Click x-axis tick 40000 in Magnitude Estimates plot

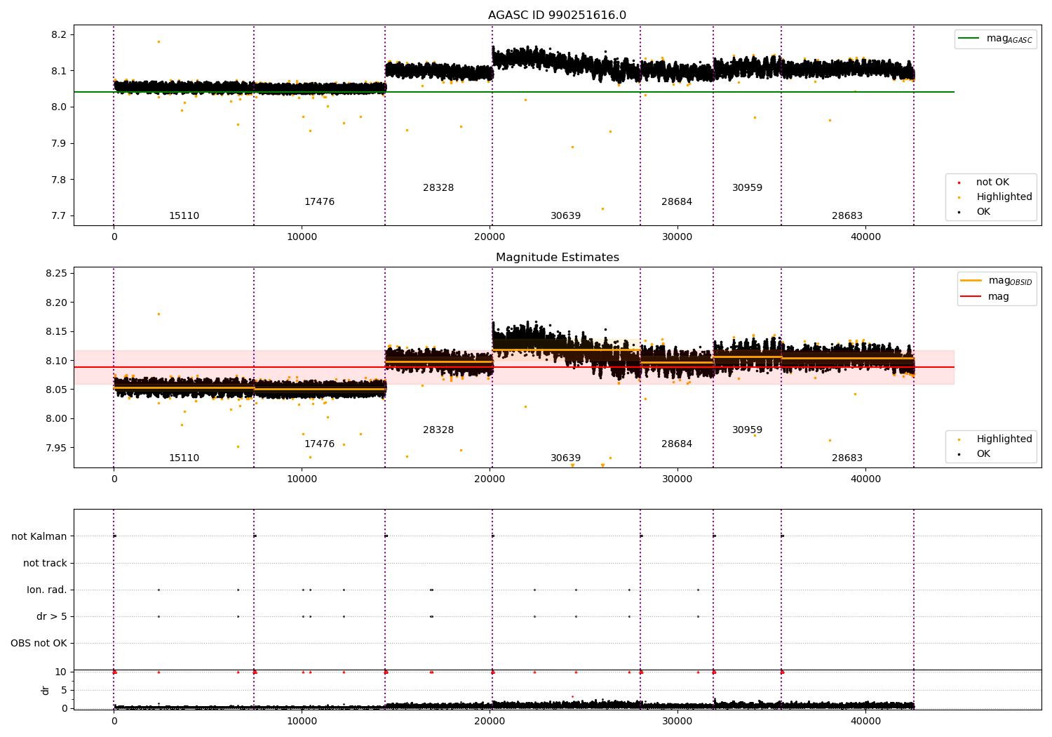(865, 479)
